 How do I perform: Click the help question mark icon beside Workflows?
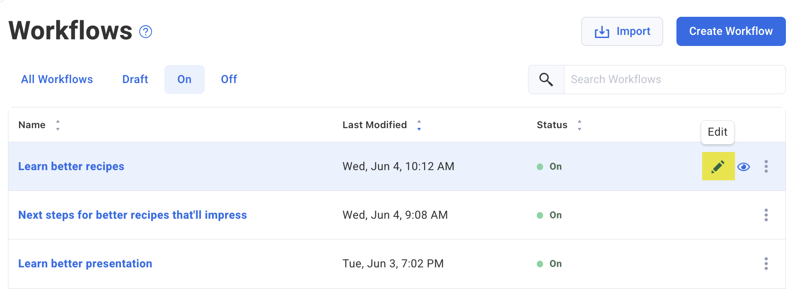(x=145, y=32)
